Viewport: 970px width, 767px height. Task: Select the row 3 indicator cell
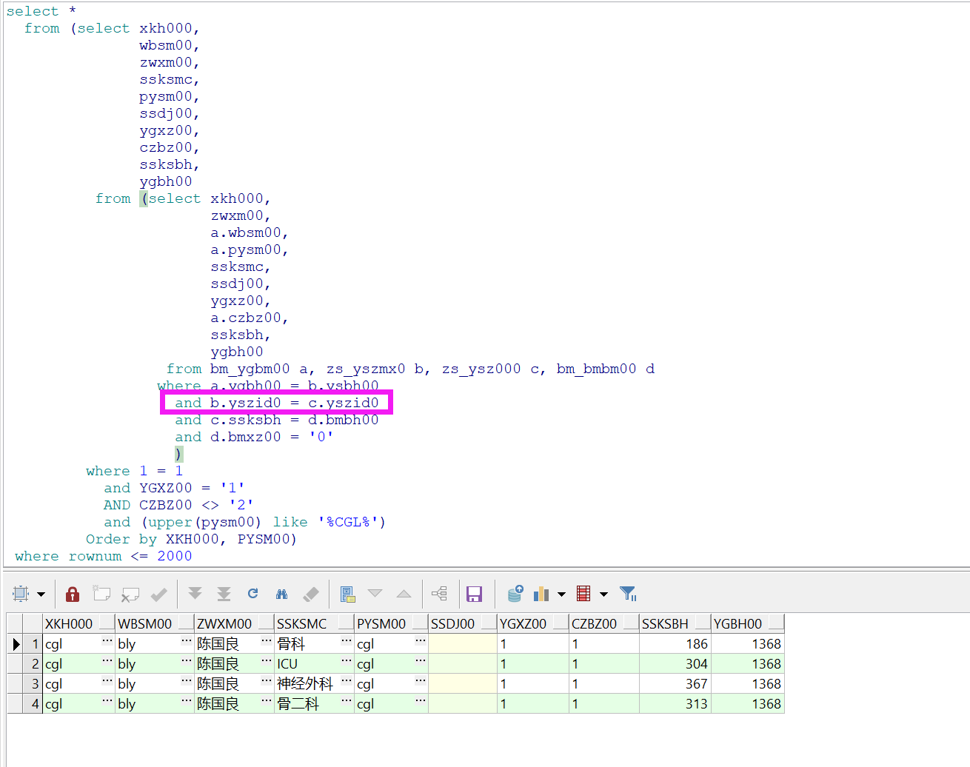16,684
